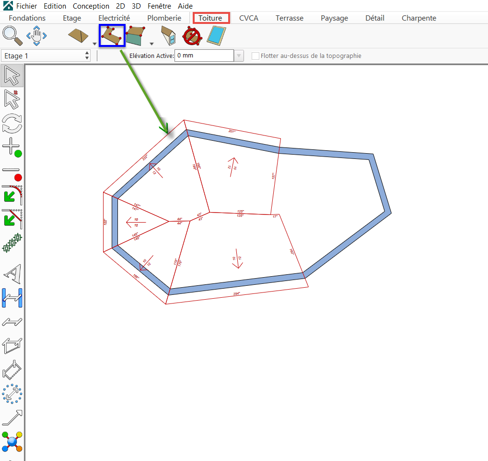Select the dormer window tool
The height and width of the screenshot is (461, 488).
click(168, 36)
